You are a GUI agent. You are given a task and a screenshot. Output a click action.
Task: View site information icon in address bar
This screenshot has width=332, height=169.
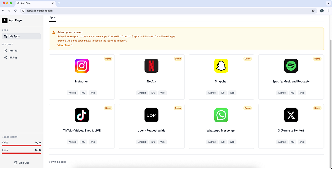click(23, 11)
